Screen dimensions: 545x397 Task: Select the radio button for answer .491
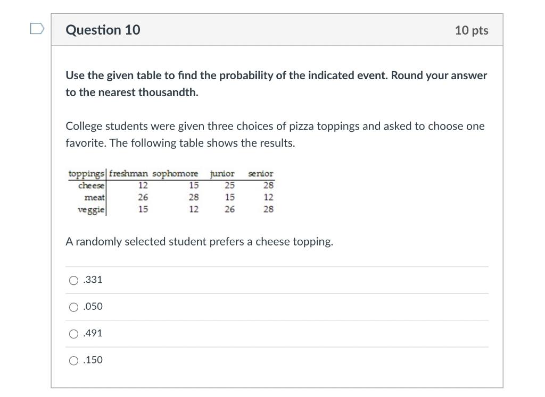tap(73, 333)
